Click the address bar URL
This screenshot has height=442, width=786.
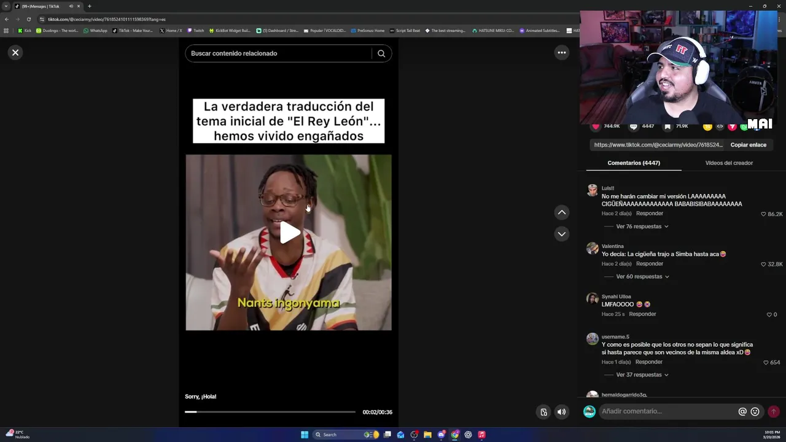[x=107, y=19]
